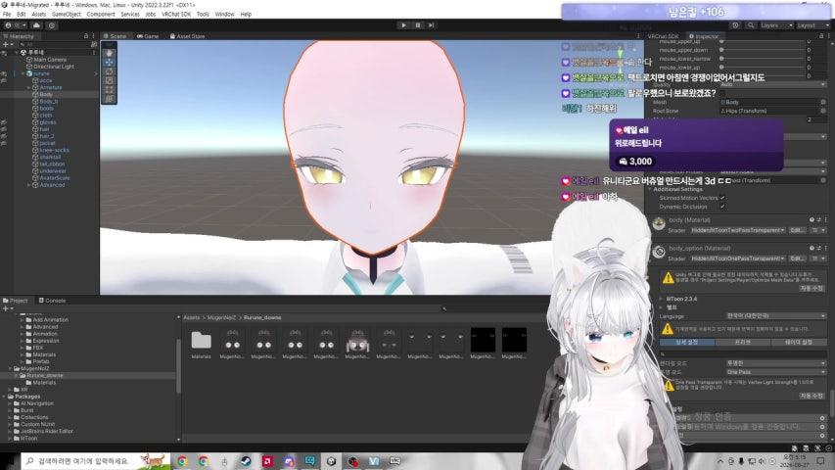Adjust the mouse_lower_narrow blendshape slider
The width and height of the screenshot is (835, 470).
click(762, 59)
